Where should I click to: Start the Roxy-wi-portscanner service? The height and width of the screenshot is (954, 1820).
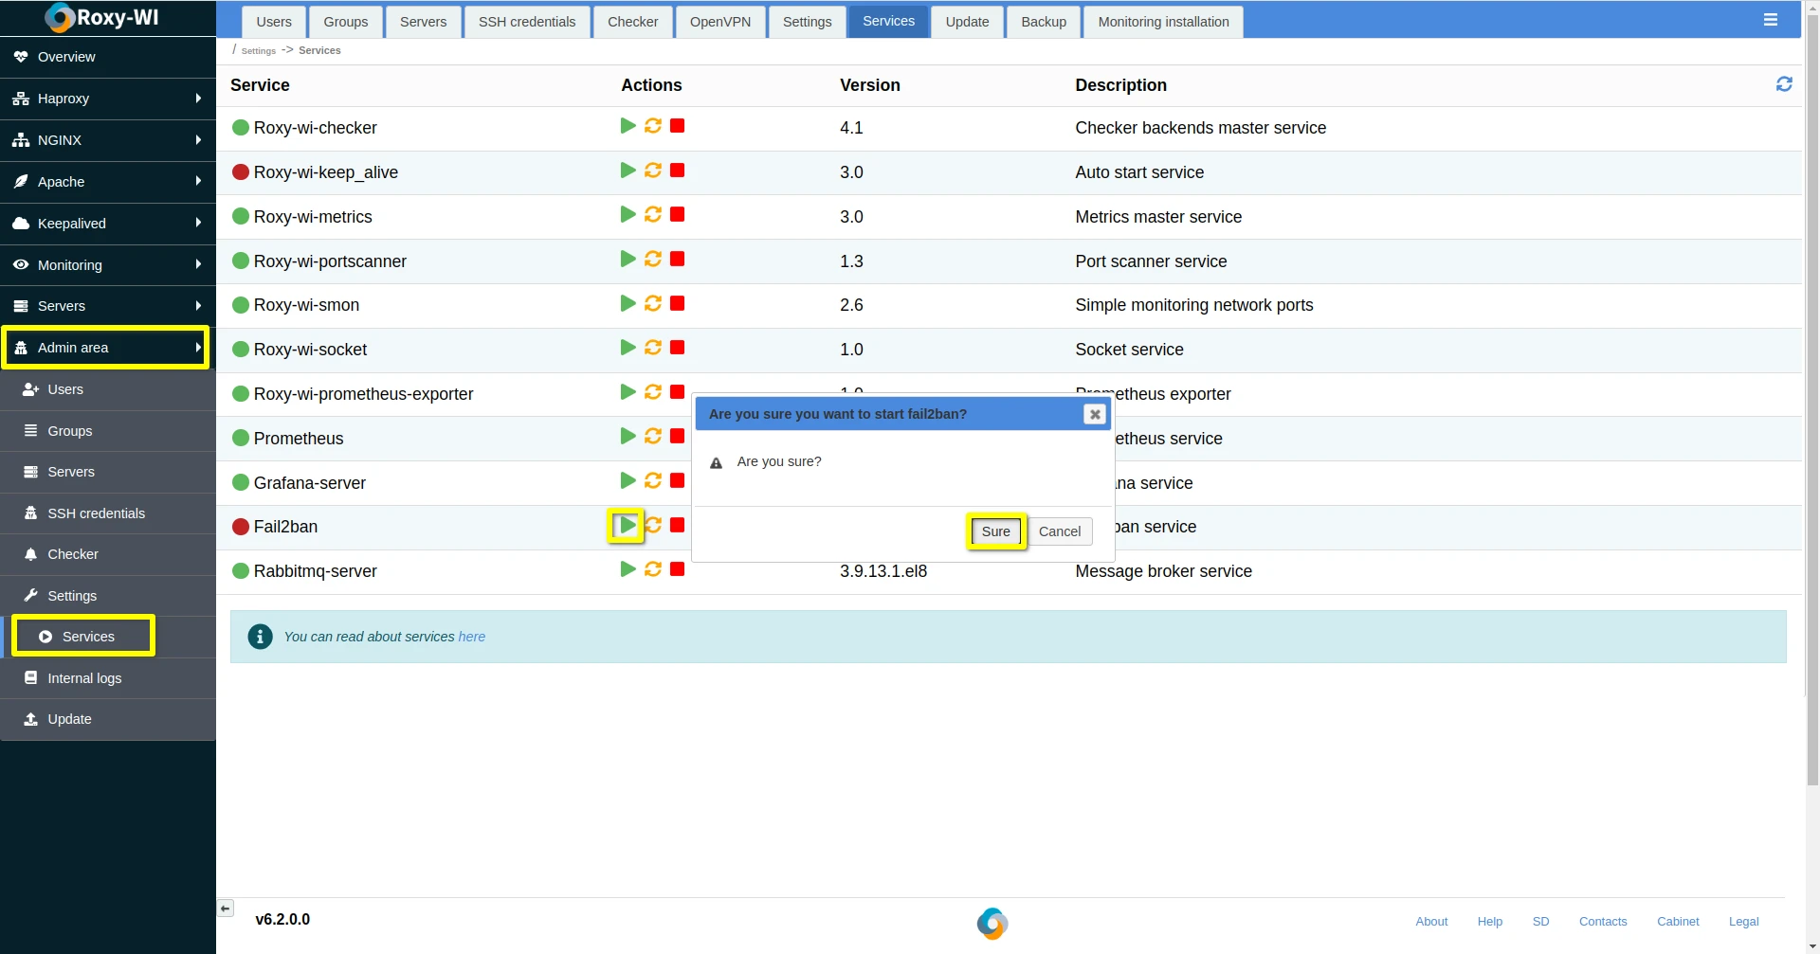[x=628, y=260]
